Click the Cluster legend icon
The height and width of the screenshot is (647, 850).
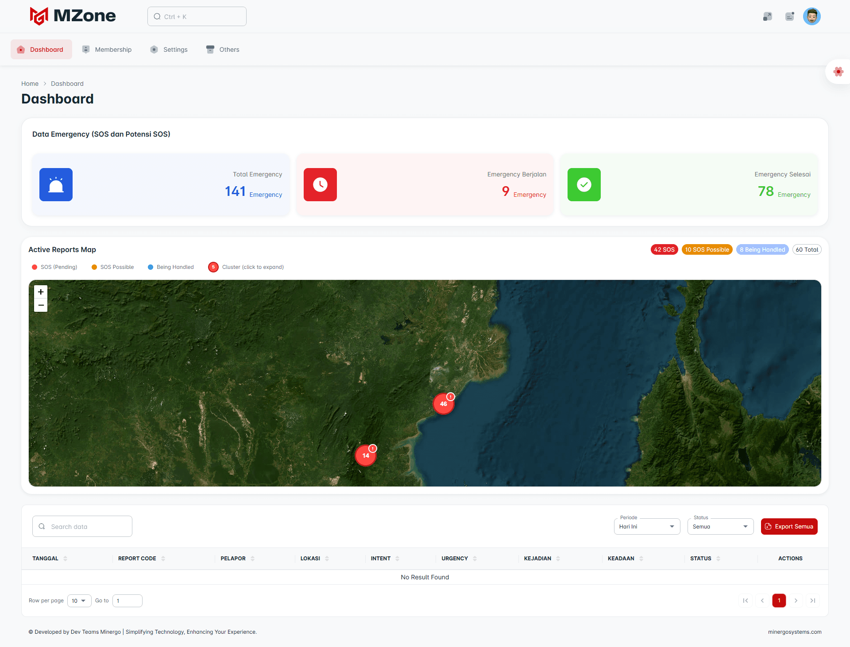pos(213,267)
